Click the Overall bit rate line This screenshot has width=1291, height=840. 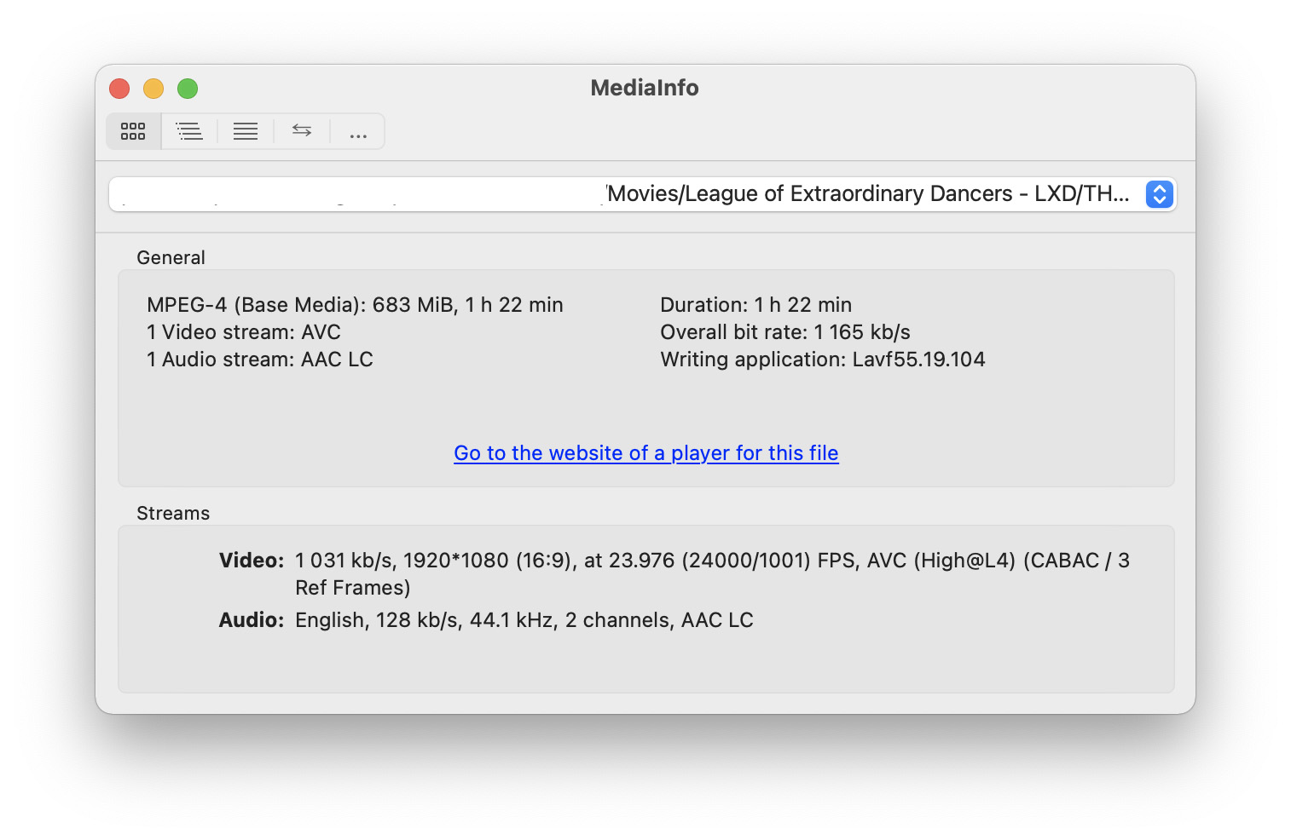coord(784,332)
